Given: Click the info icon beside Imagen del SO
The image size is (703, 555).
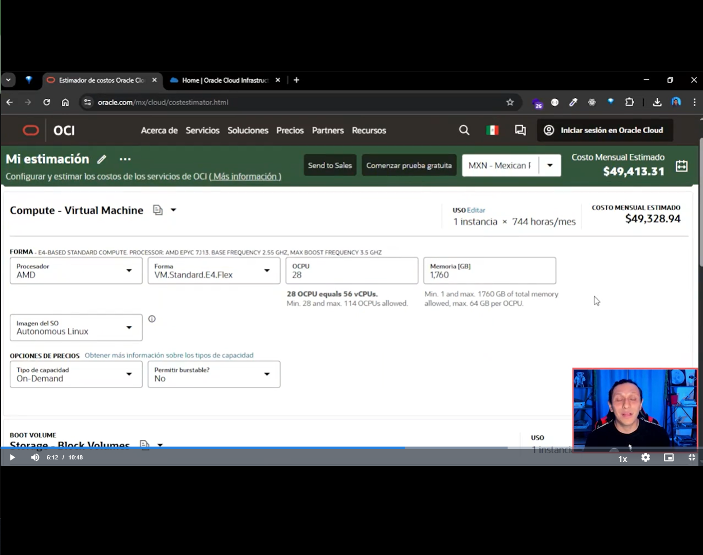Looking at the screenshot, I should click(x=152, y=319).
